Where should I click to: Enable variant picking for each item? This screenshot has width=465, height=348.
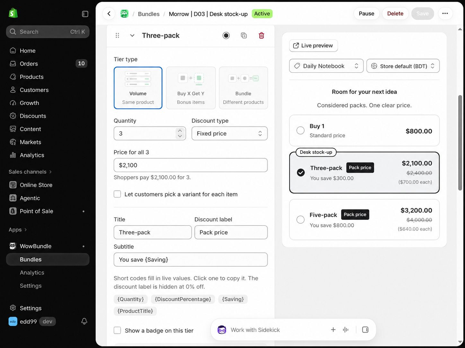(x=118, y=194)
